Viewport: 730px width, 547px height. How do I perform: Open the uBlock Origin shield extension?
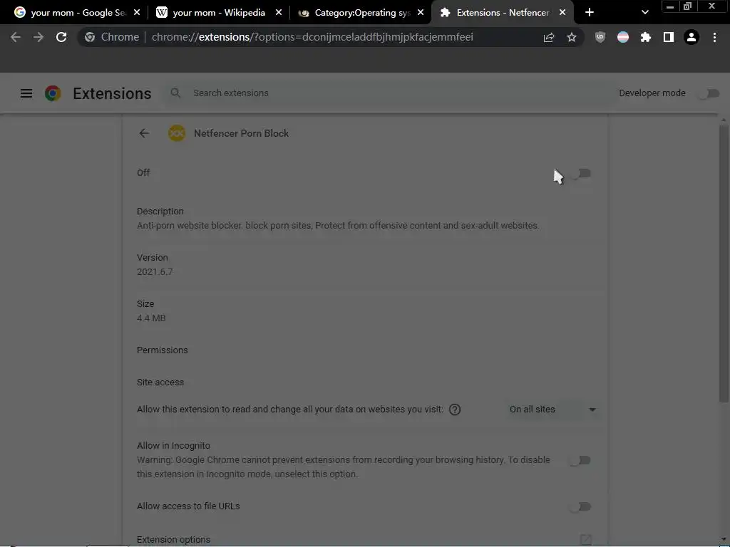click(600, 37)
